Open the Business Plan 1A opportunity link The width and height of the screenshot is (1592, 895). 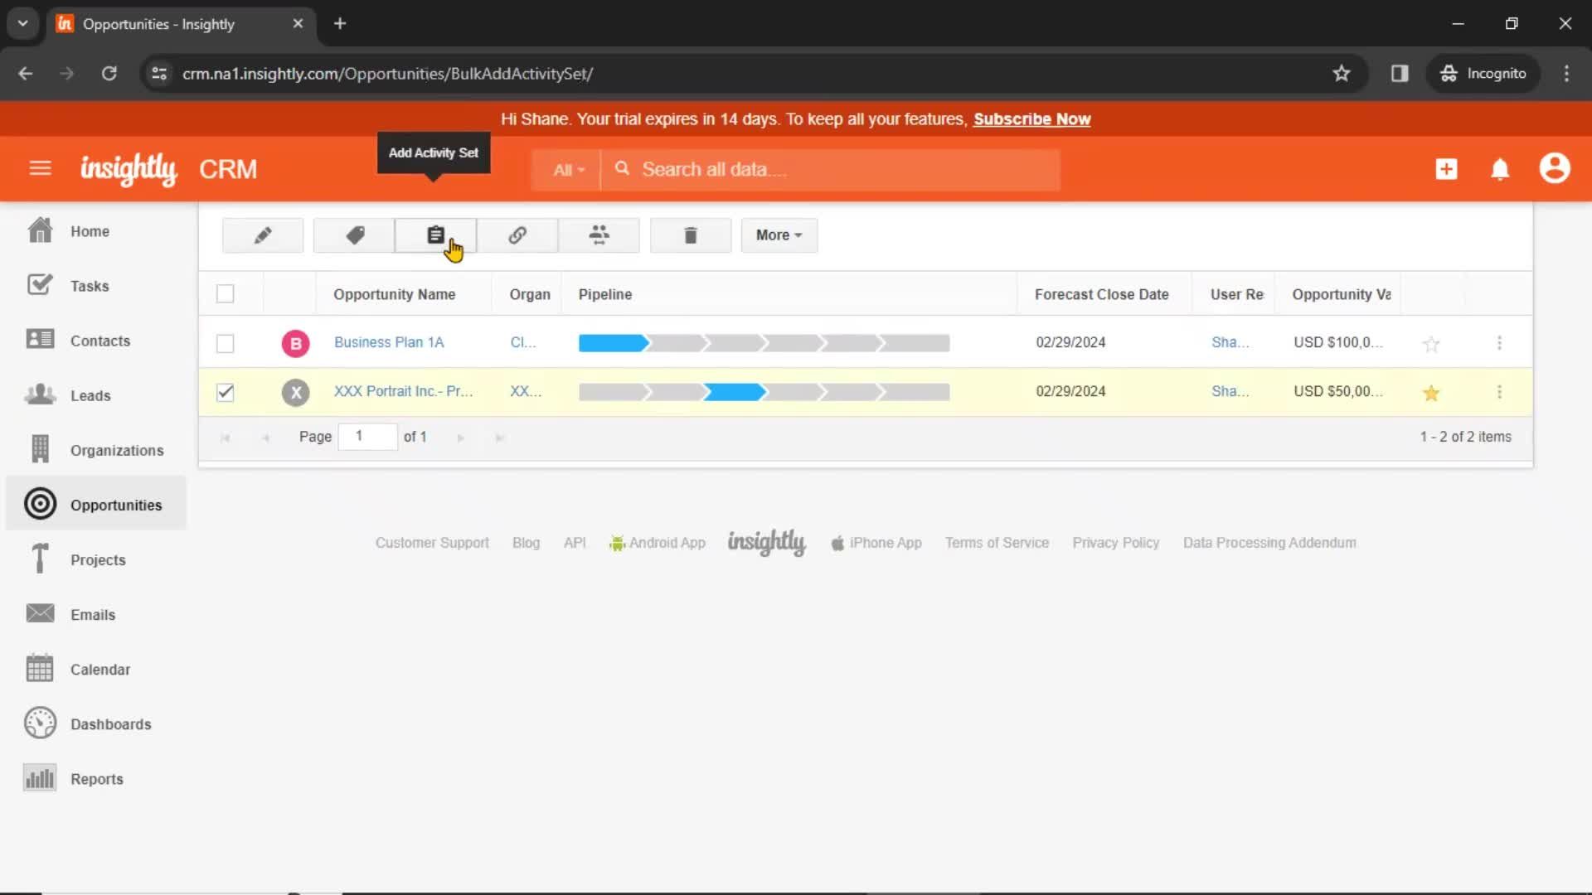coord(389,342)
